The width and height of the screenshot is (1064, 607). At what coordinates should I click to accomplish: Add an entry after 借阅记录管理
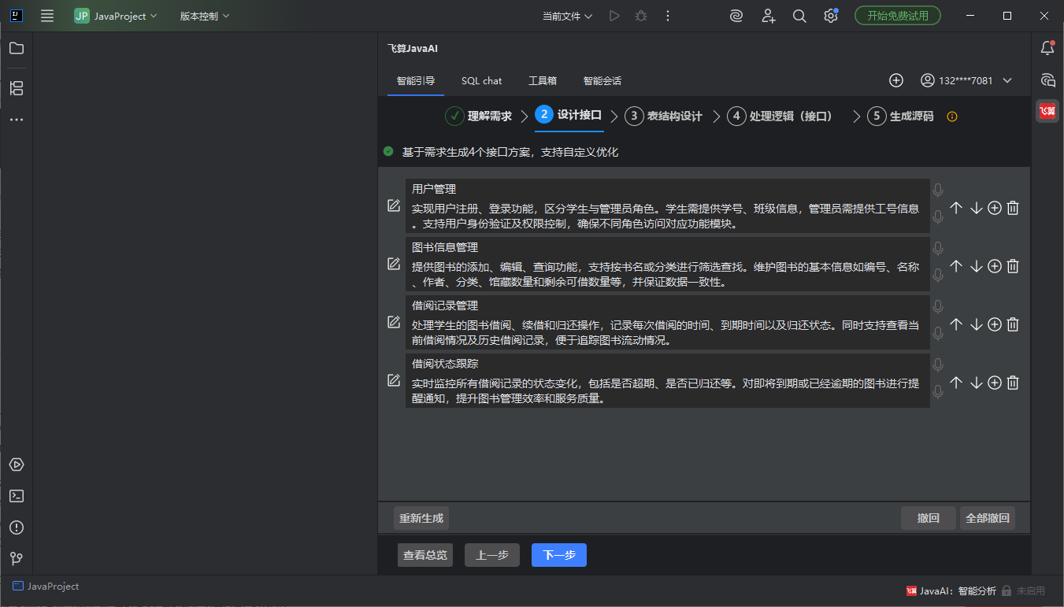point(995,324)
